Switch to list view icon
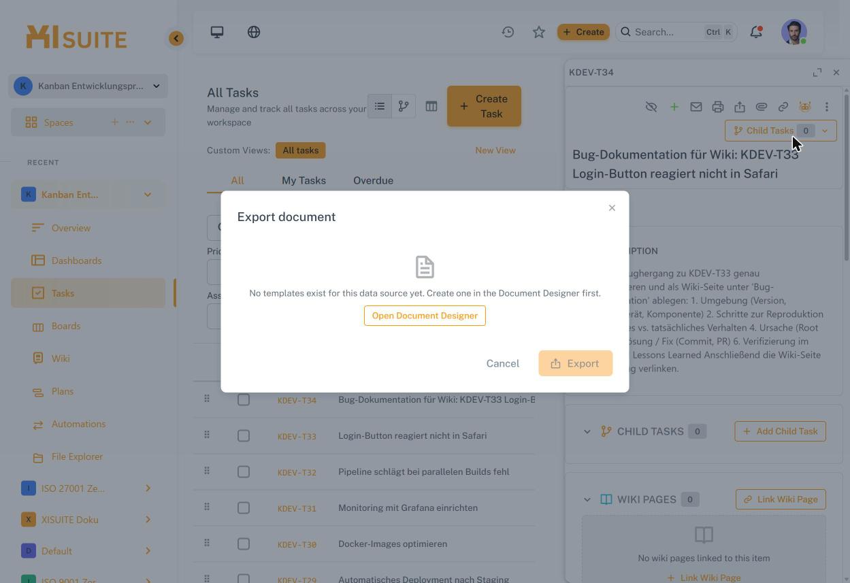This screenshot has width=850, height=583. point(380,106)
